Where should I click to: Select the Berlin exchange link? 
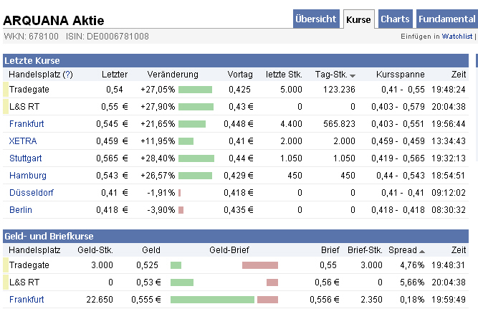click(21, 210)
